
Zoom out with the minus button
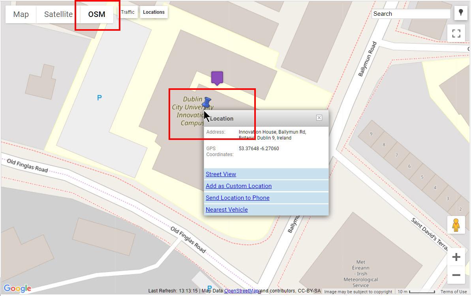[456, 275]
